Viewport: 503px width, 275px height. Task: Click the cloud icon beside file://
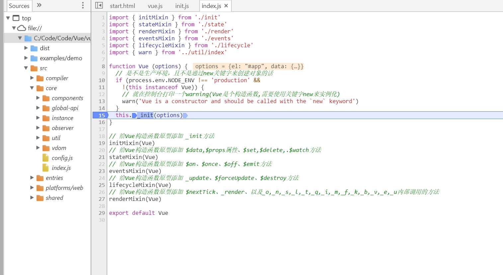point(22,28)
